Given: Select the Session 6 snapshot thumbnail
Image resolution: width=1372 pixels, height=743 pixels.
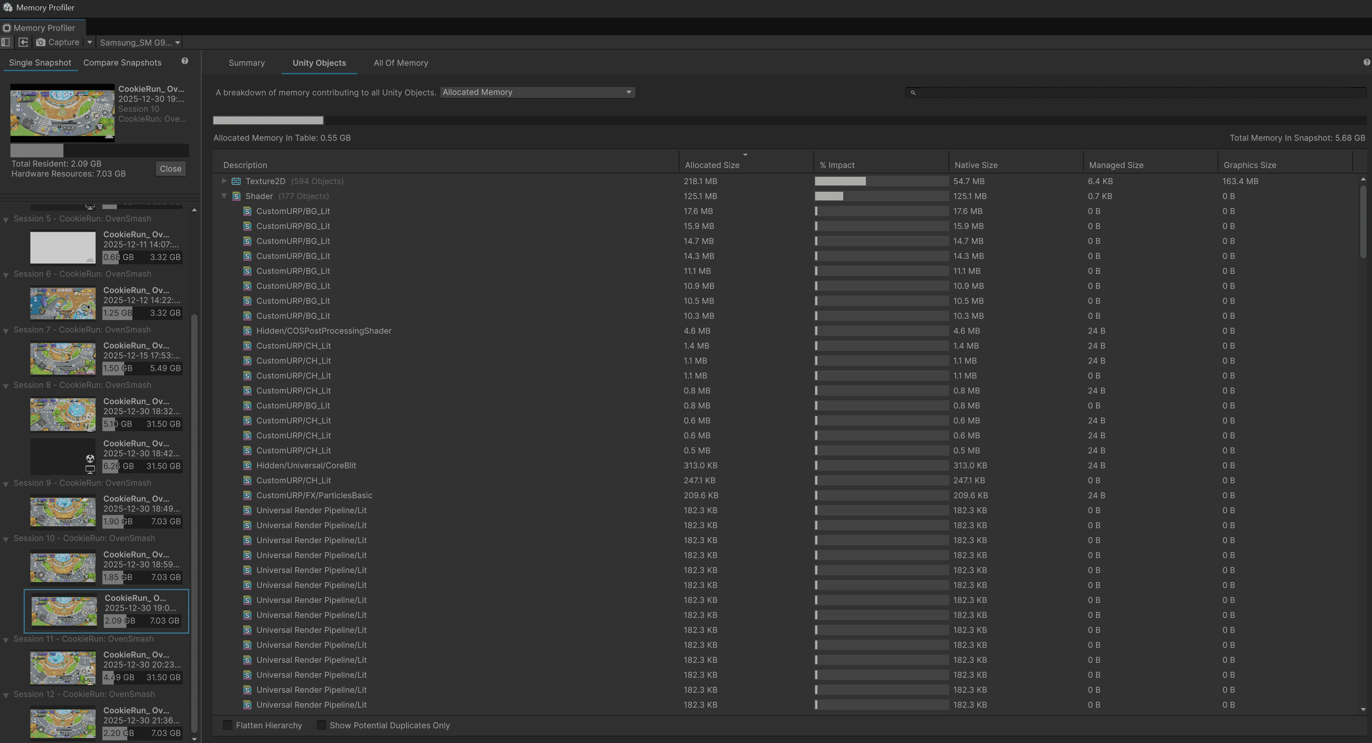Looking at the screenshot, I should (x=63, y=303).
